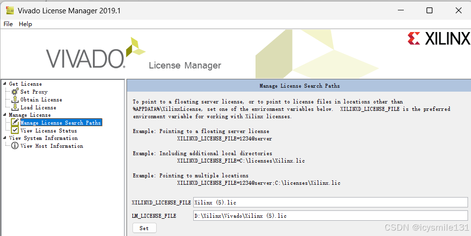Click the Manage License heading text

[30, 115]
